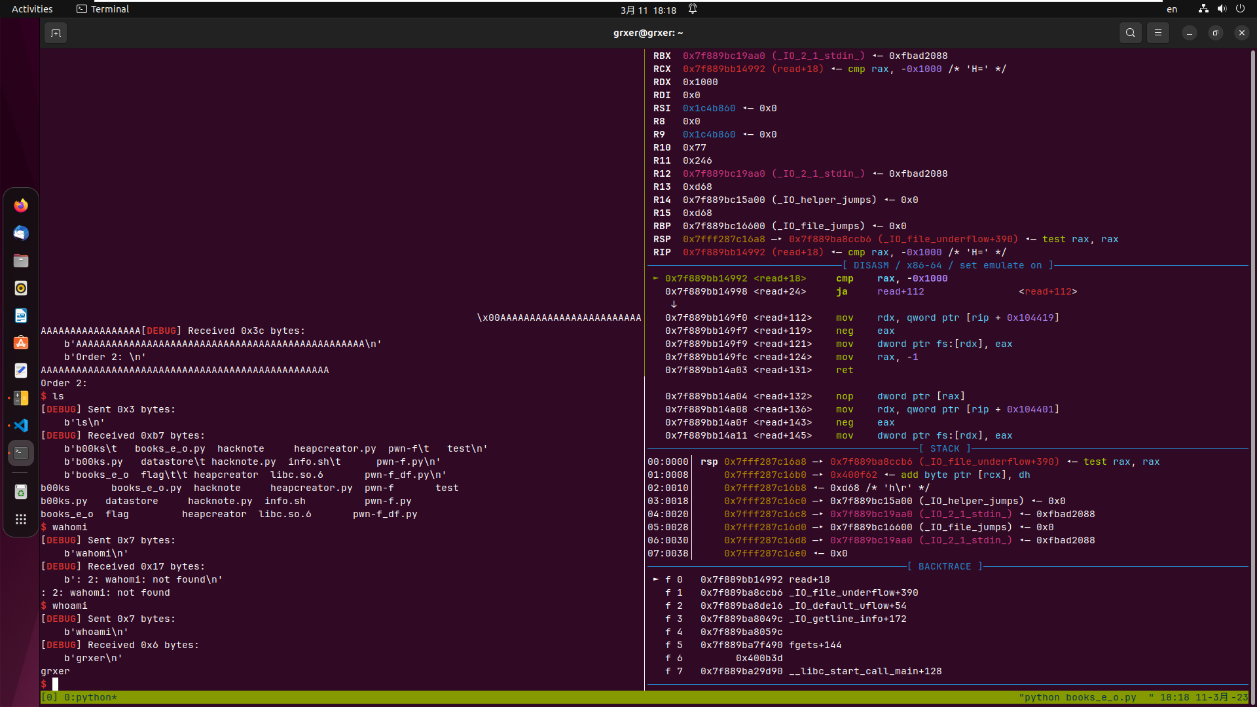Click the RIP register row
Image resolution: width=1257 pixels, height=707 pixels.
[x=829, y=252]
